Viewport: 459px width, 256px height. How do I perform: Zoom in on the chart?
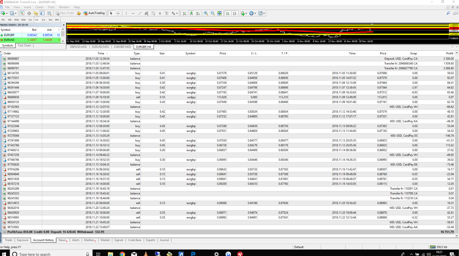(206, 13)
